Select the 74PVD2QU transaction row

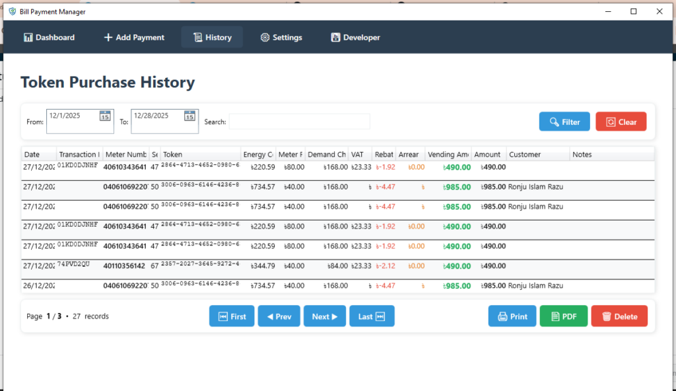coord(264,266)
